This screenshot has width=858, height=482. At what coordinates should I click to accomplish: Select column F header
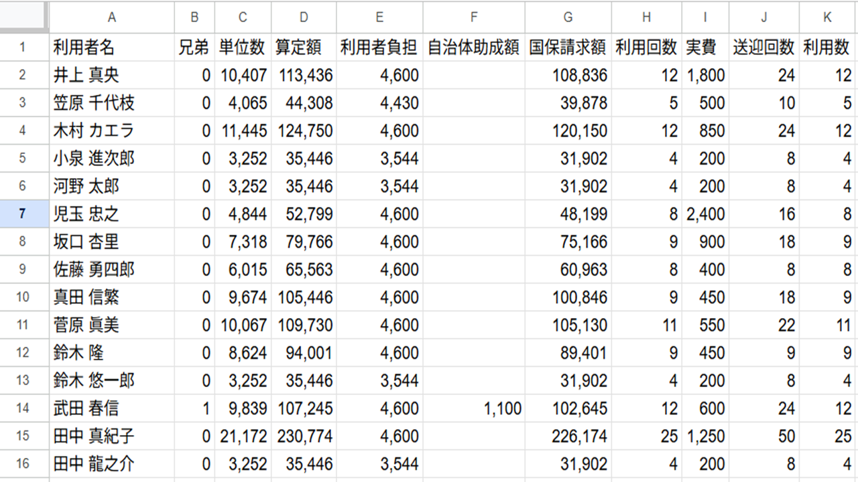pos(473,17)
